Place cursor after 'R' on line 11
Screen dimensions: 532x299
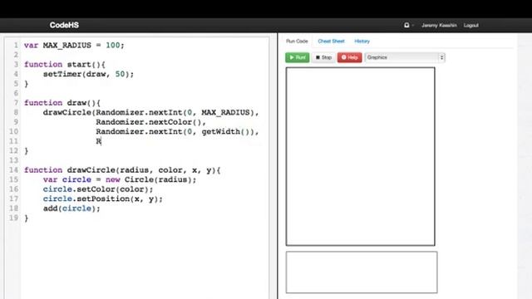click(101, 141)
